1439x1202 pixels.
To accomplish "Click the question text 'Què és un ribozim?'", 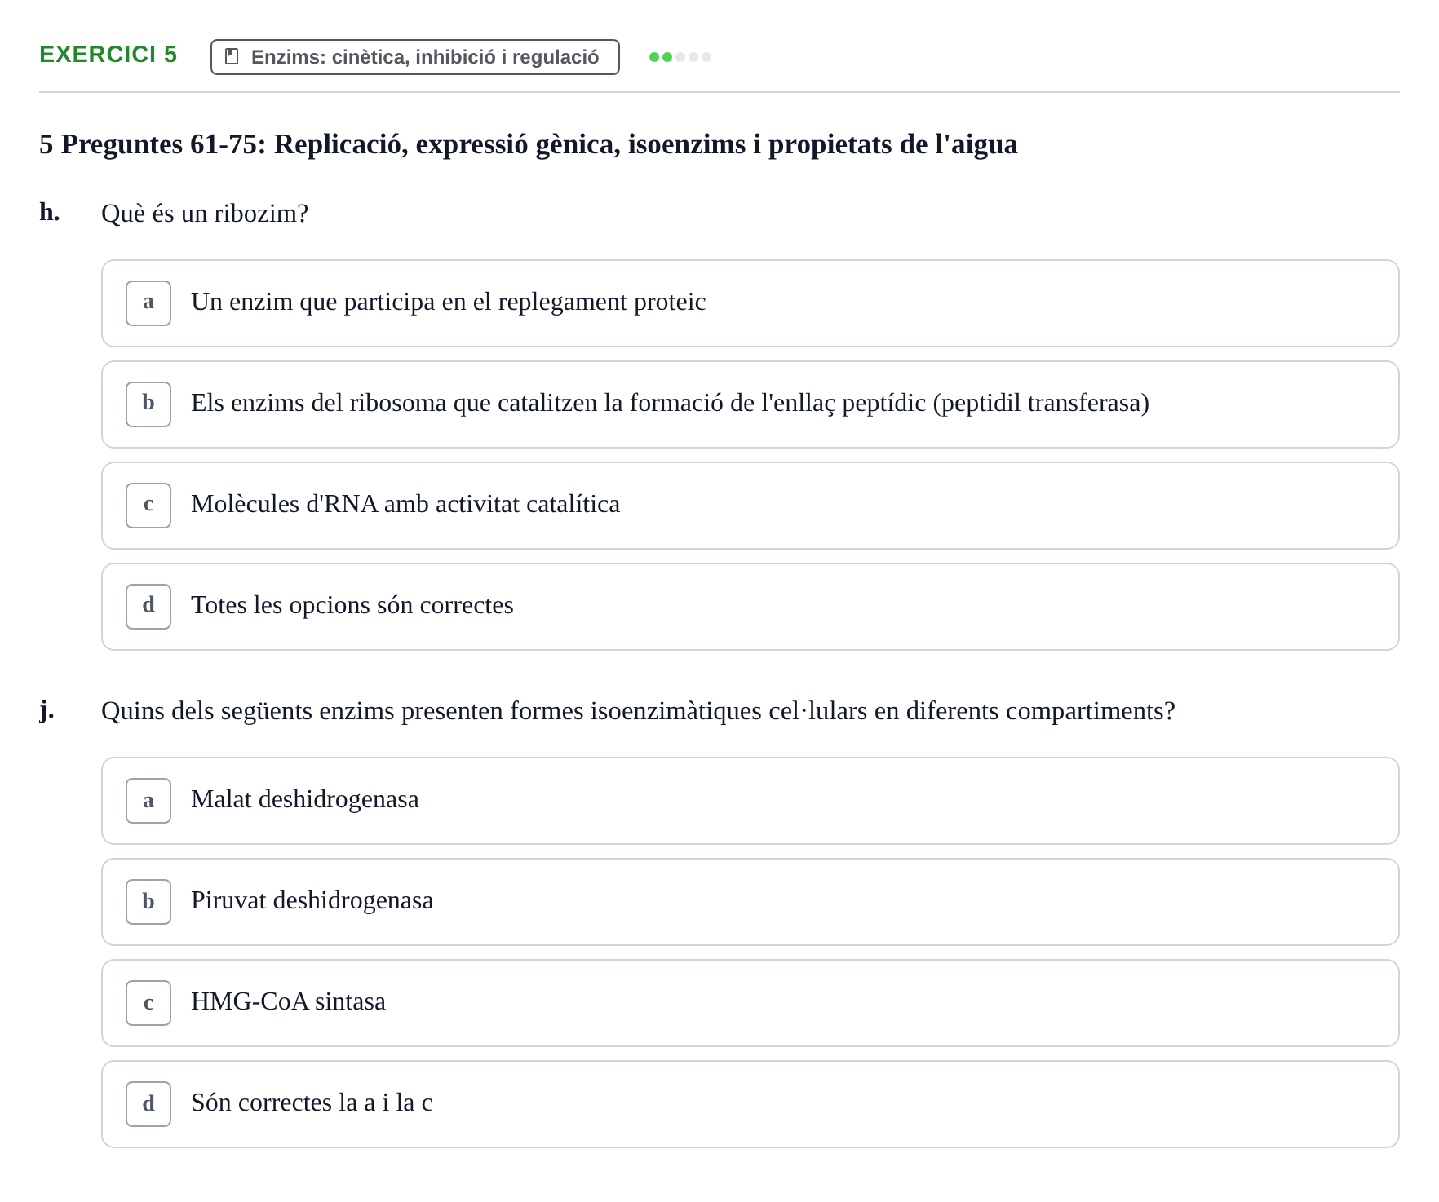I will pyautogui.click(x=205, y=214).
